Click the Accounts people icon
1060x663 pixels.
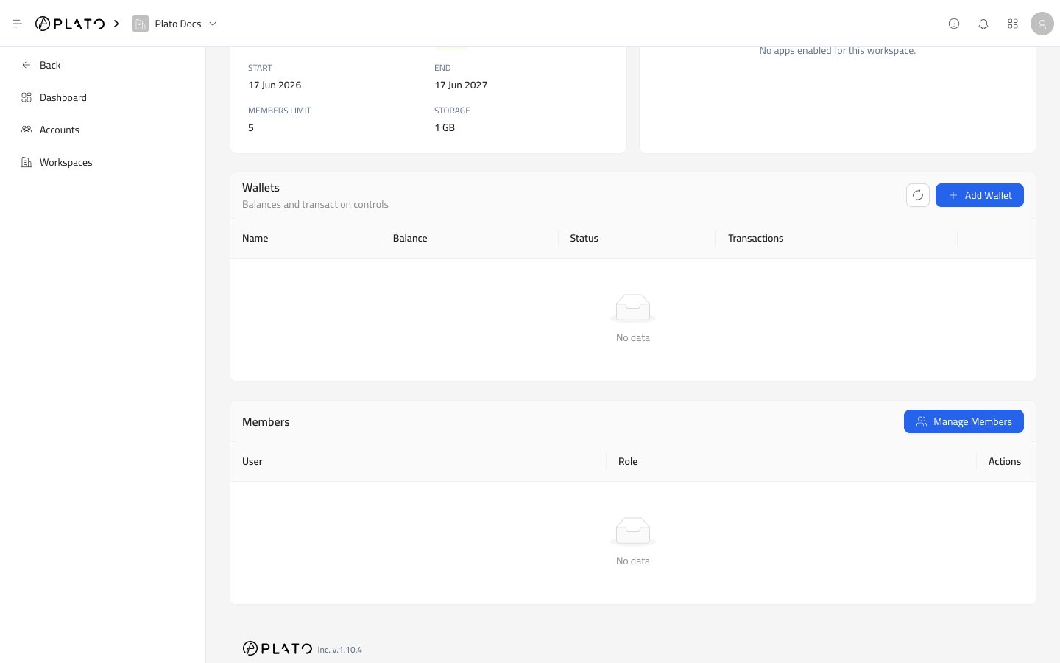26,130
